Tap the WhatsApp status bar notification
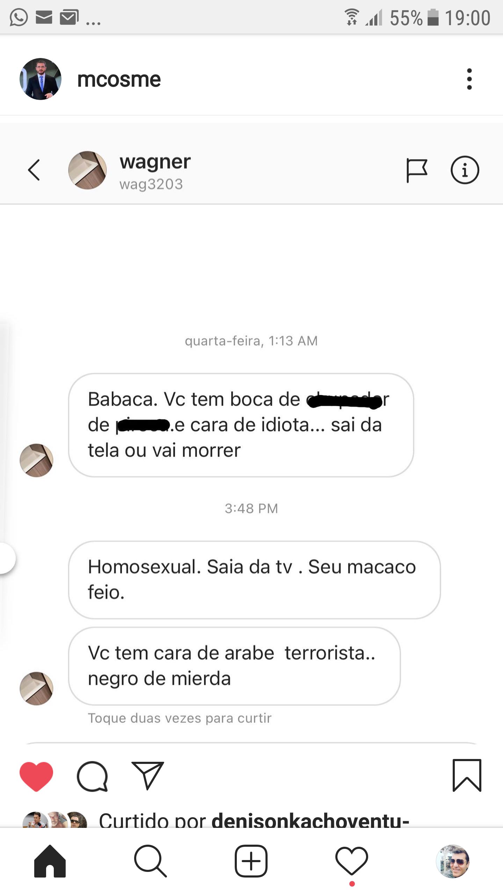 19,17
